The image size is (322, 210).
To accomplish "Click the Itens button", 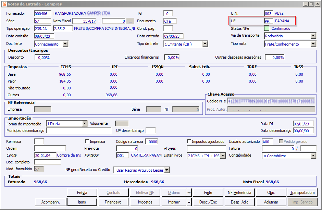I will click(x=82, y=202).
